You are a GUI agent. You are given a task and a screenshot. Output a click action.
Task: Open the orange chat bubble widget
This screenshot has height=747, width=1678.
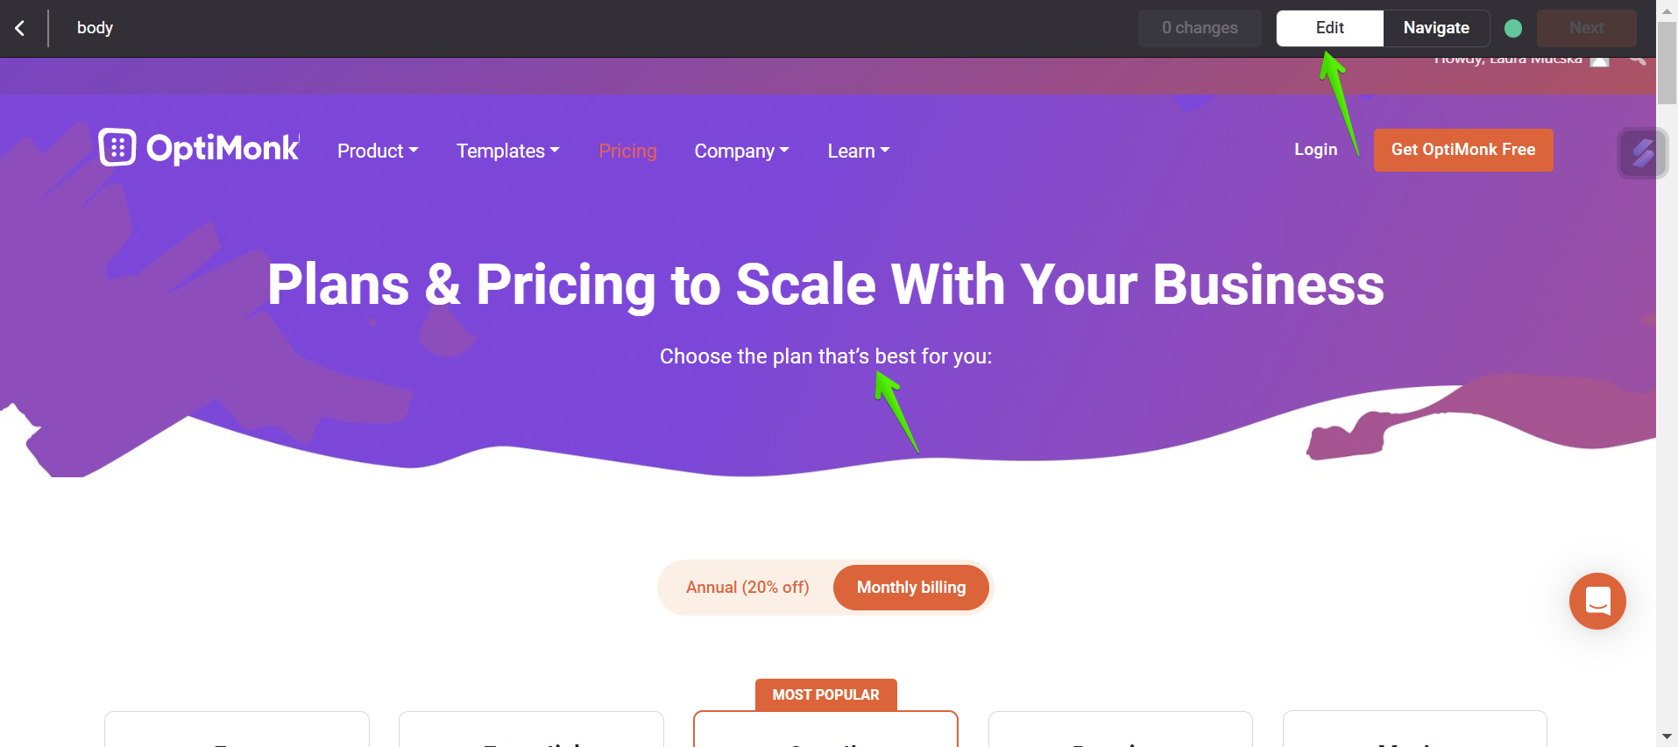pos(1597,601)
